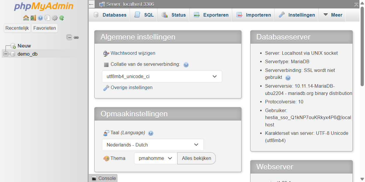Click help icon next to Taal (Language)
The height and width of the screenshot is (182, 365).
pos(151,133)
